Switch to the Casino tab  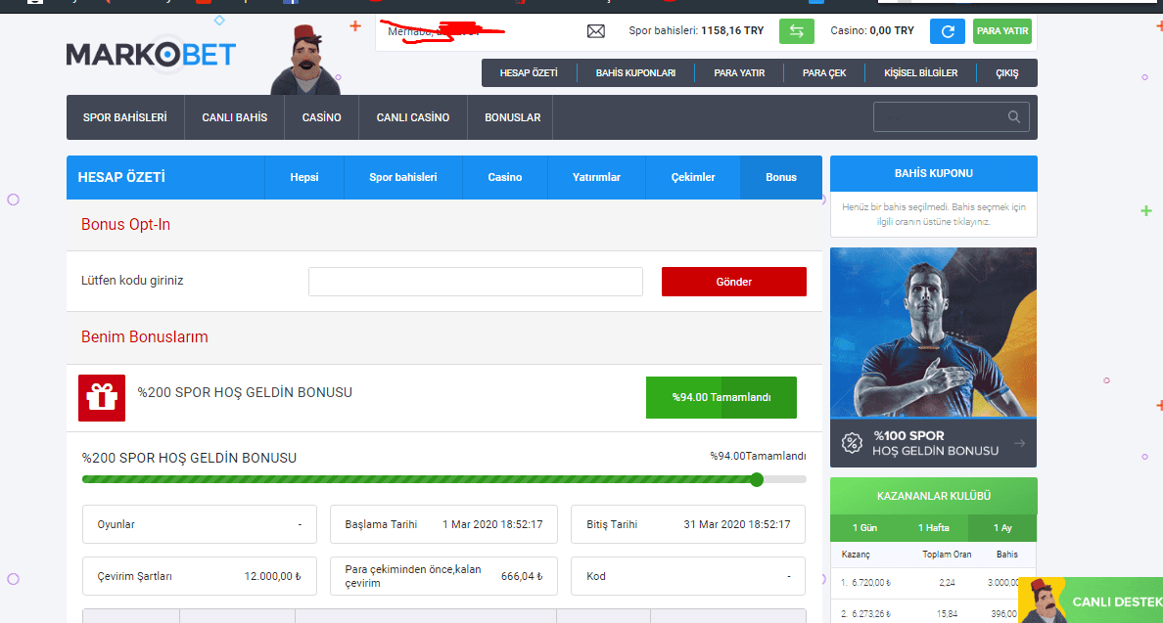tap(504, 177)
